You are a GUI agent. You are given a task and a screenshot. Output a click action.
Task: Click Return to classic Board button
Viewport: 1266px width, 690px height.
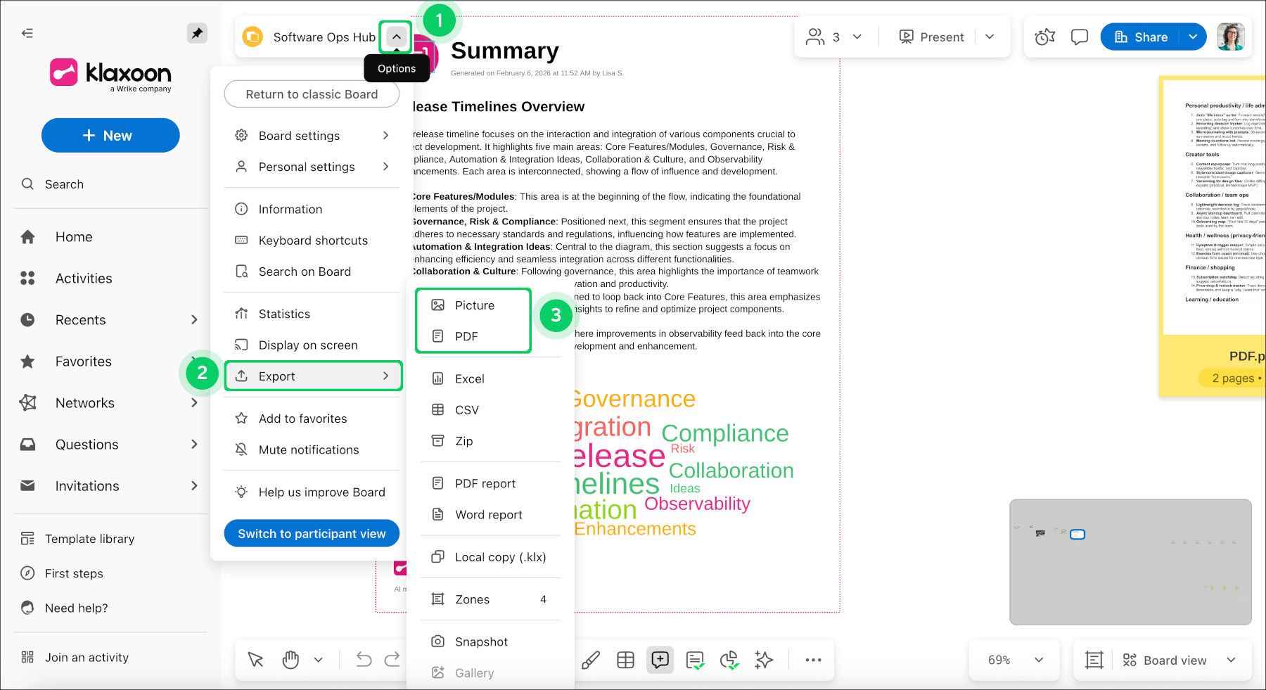tap(312, 94)
